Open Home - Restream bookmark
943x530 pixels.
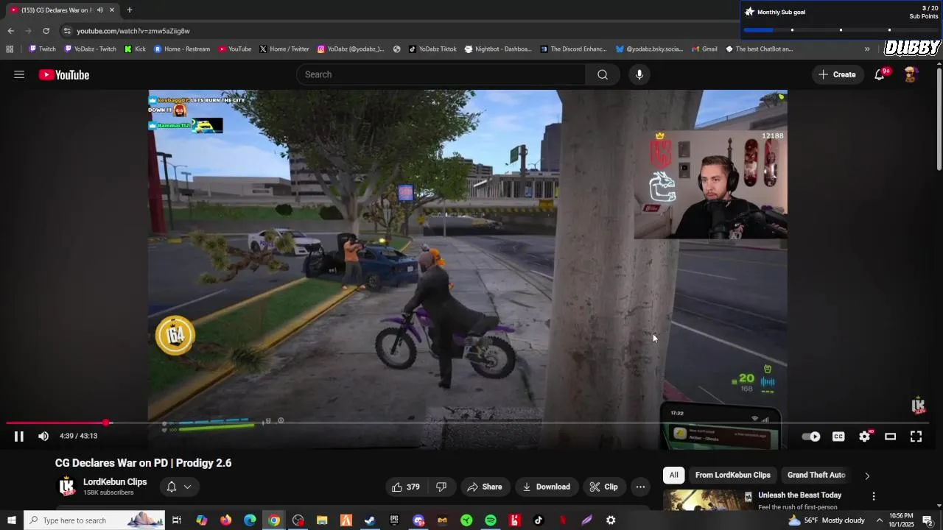pos(182,49)
